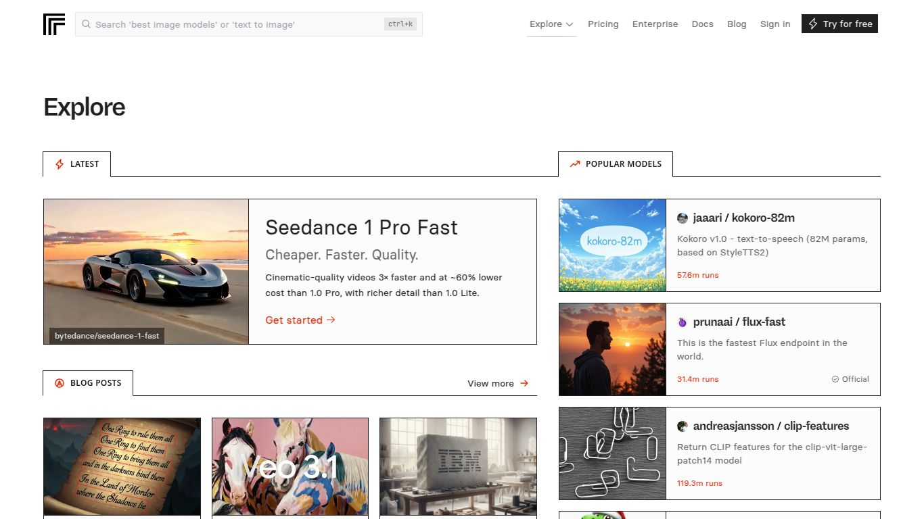This screenshot has height=519, width=924.
Task: Click the Blog Posts tab icon
Action: click(59, 383)
